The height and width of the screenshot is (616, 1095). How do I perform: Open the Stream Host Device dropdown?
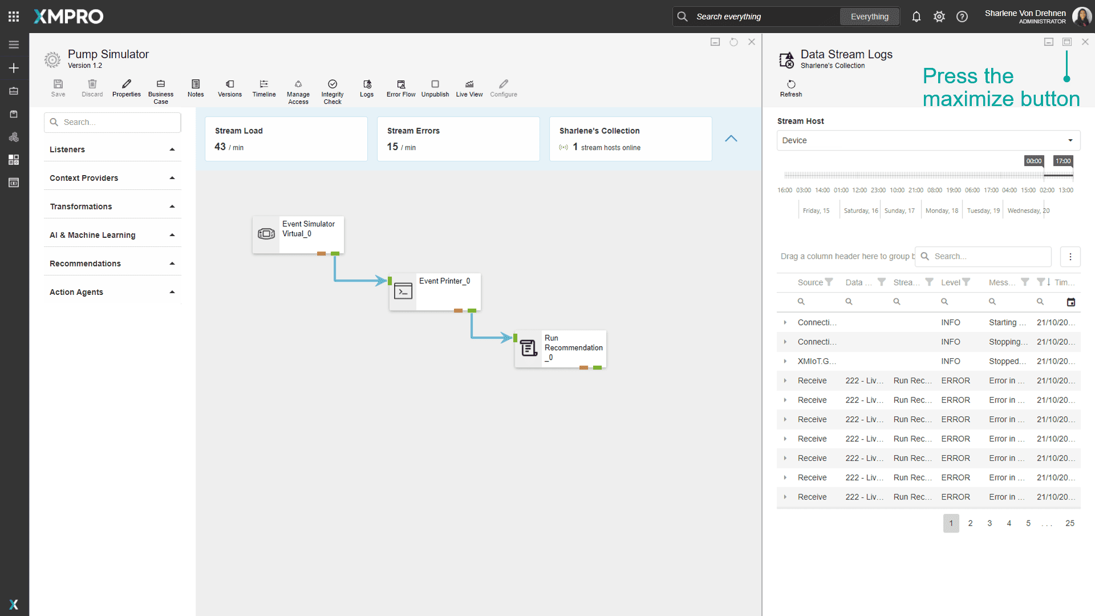point(928,140)
